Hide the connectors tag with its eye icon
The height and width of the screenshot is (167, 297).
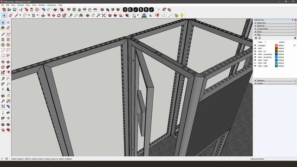pyautogui.click(x=255, y=57)
